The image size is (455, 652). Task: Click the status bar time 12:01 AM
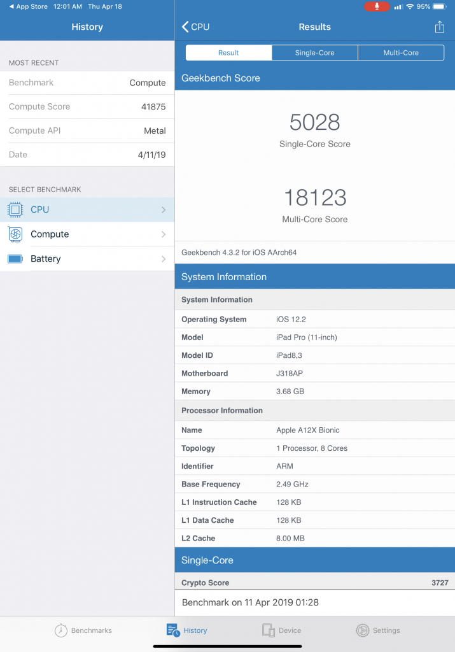coord(67,6)
